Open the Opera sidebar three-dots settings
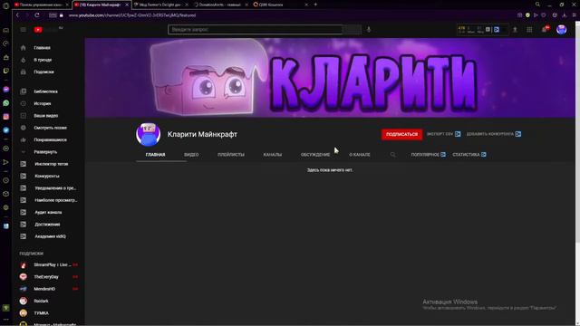Screen dimensions: 580x326 (6, 320)
